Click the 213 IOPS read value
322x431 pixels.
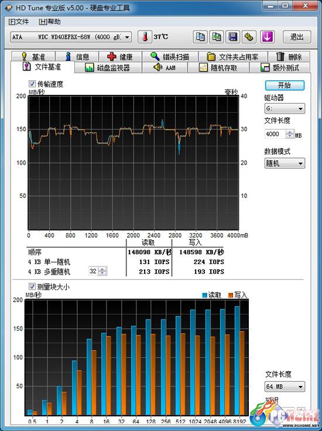154,272
